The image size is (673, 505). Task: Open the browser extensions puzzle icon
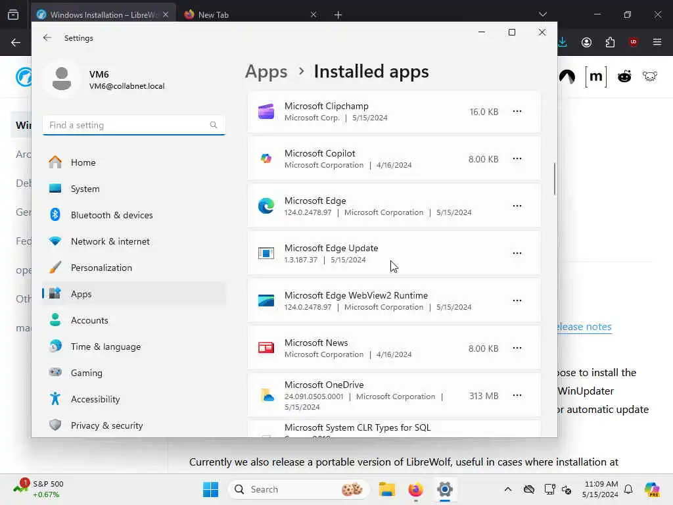tap(610, 42)
